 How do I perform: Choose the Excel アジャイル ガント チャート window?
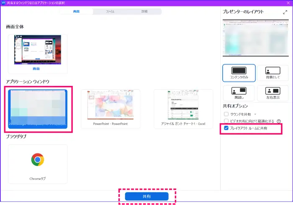(x=183, y=109)
